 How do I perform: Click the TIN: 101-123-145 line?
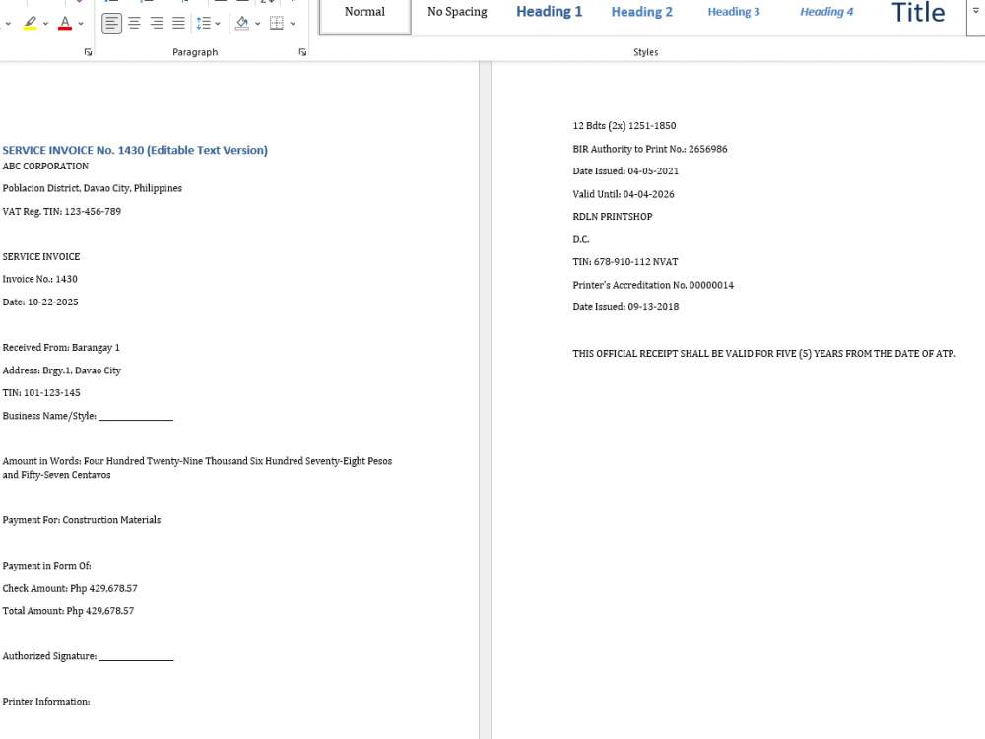(41, 393)
